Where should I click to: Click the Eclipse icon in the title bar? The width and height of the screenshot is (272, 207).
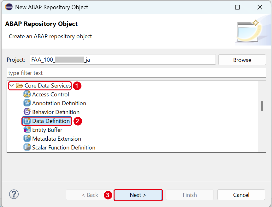(x=9, y=7)
